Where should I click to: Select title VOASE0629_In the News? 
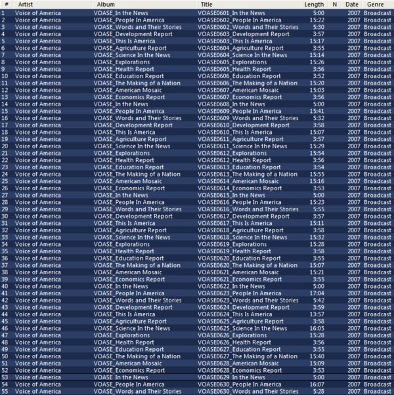pyautogui.click(x=231, y=377)
